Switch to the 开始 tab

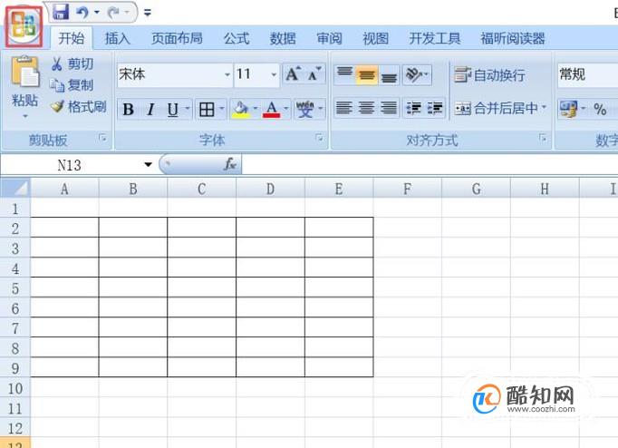pyautogui.click(x=72, y=38)
